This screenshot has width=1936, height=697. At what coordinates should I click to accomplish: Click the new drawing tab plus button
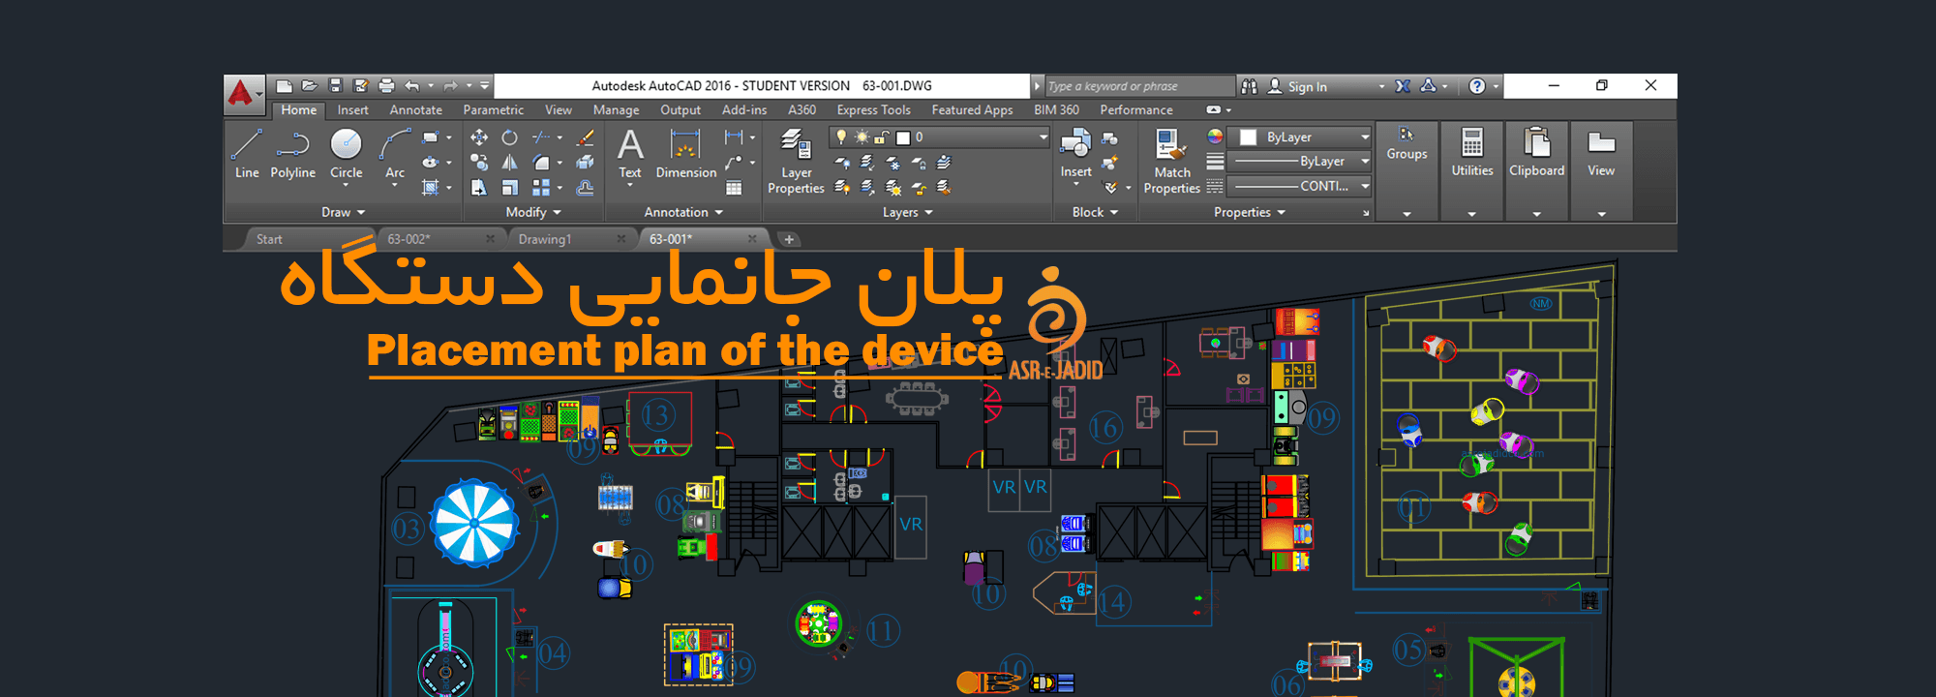pyautogui.click(x=789, y=239)
